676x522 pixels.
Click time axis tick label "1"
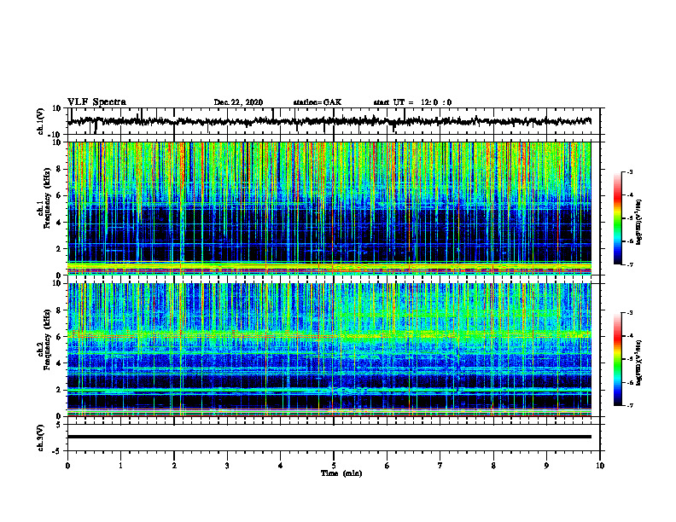tap(120, 466)
